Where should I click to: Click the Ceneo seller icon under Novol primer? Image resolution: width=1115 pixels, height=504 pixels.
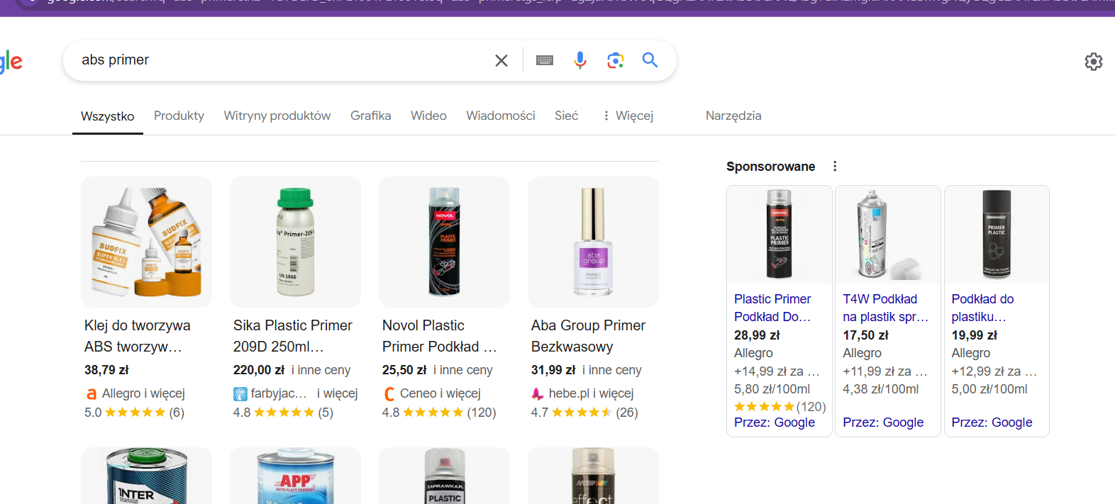pos(389,393)
